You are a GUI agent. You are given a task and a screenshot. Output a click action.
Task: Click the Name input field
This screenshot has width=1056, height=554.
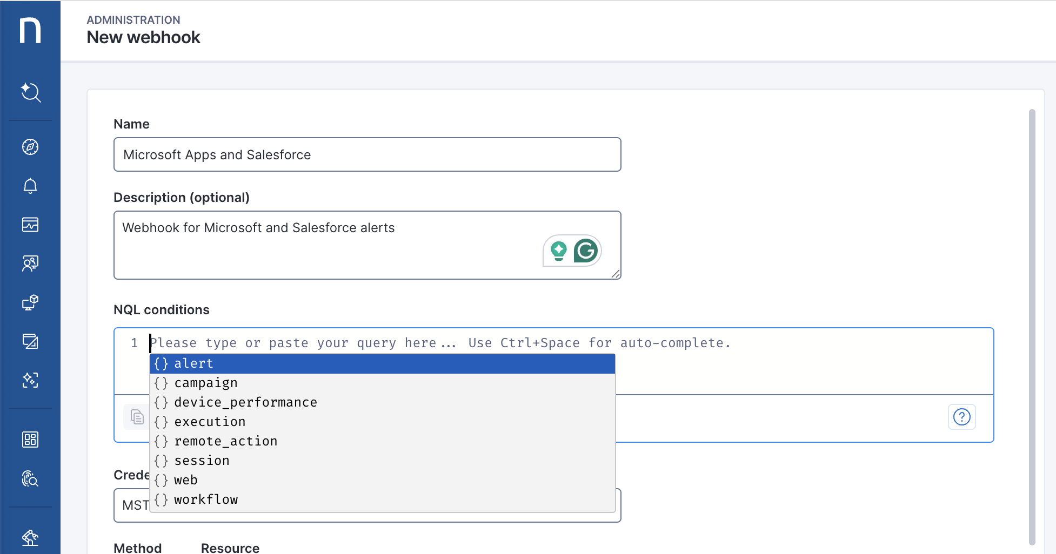tap(367, 154)
